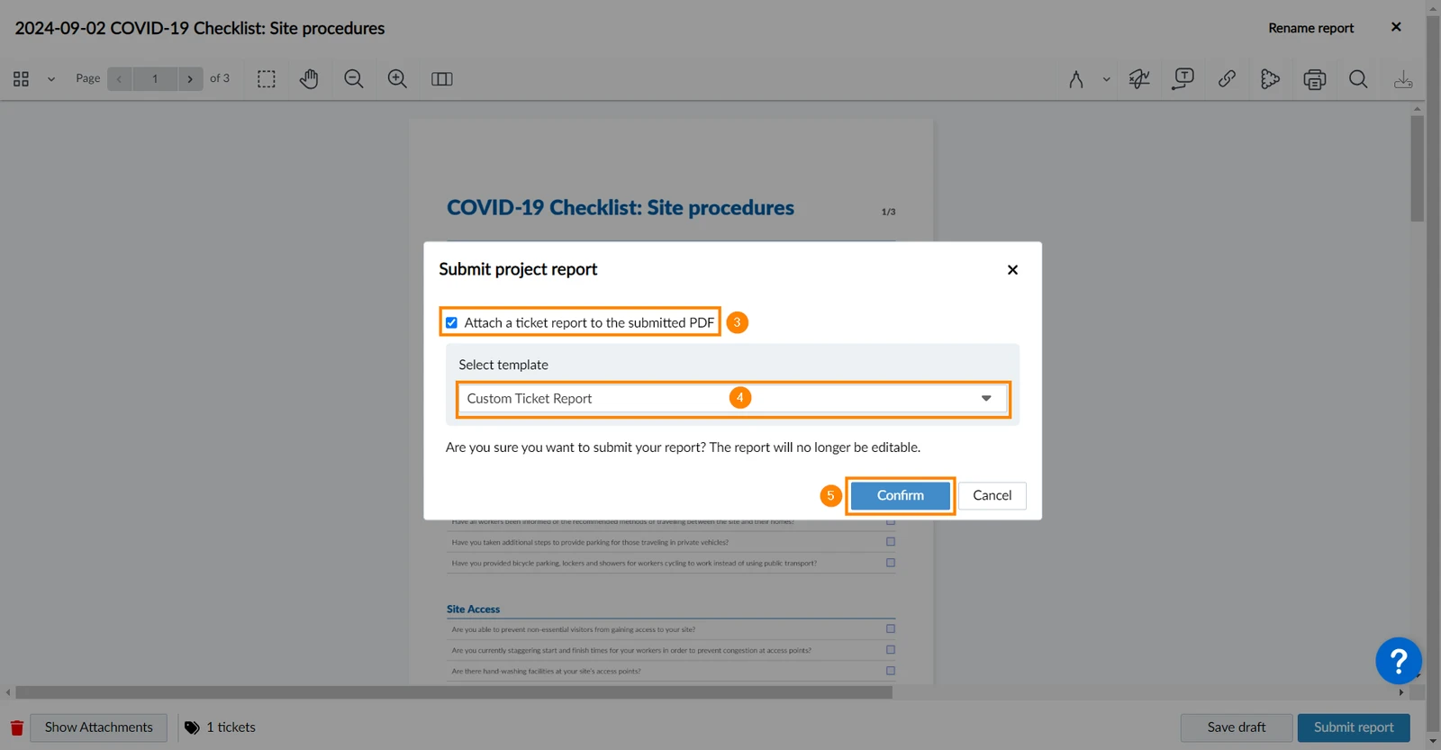Image resolution: width=1441 pixels, height=750 pixels.
Task: Open the search tool in the toolbar
Action: [x=1358, y=79]
